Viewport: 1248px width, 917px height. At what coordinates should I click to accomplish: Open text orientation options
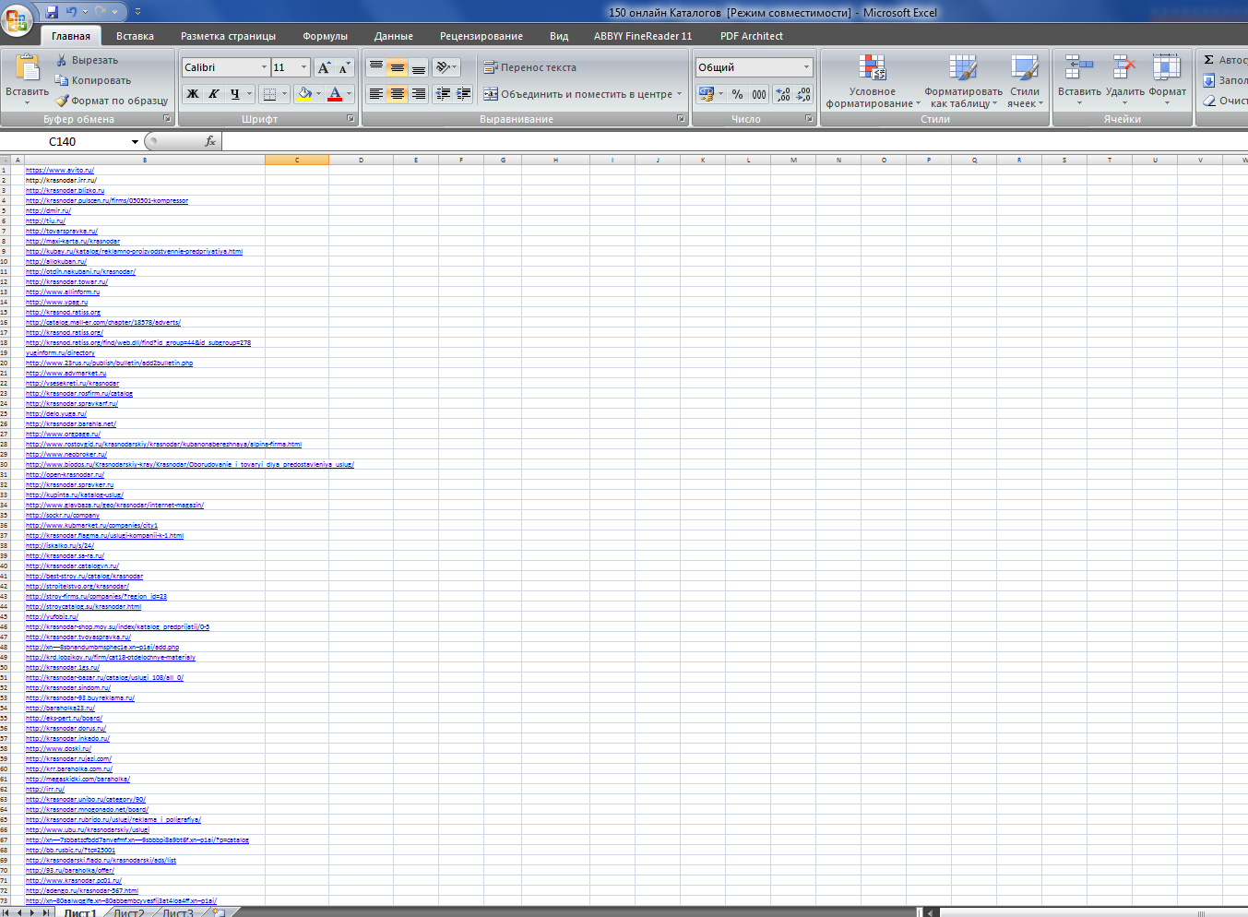tap(446, 67)
